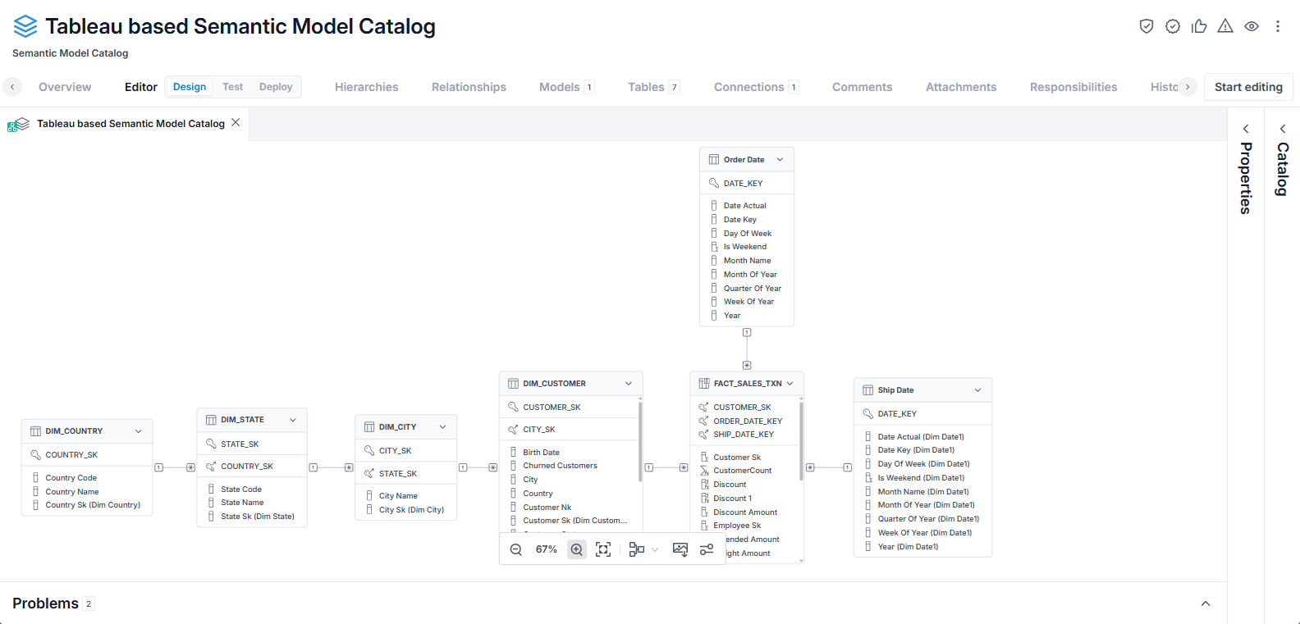Select Is Weekend field in Order Date
This screenshot has width=1300, height=624.
tap(747, 247)
